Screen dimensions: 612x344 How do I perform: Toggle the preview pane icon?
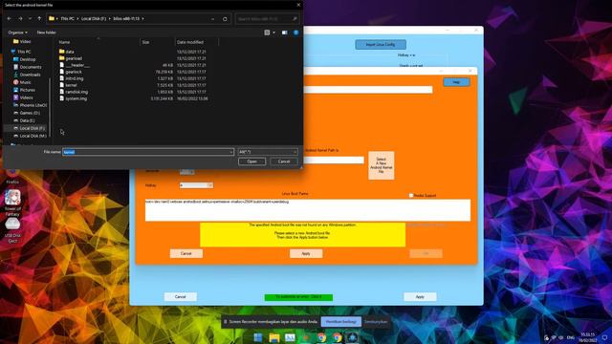click(285, 32)
